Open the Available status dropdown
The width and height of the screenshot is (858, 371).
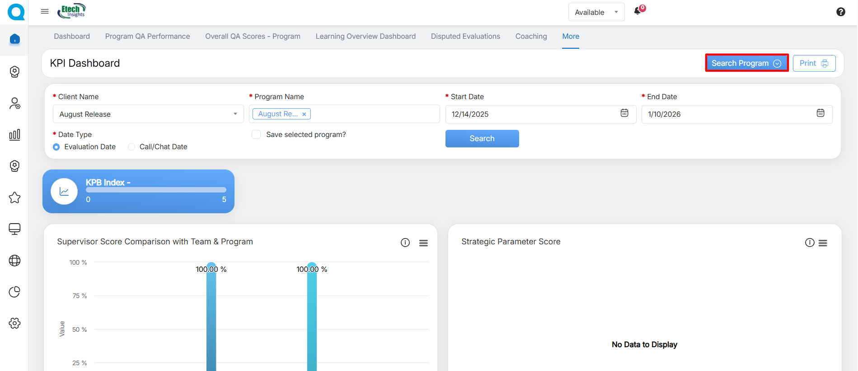click(x=596, y=12)
